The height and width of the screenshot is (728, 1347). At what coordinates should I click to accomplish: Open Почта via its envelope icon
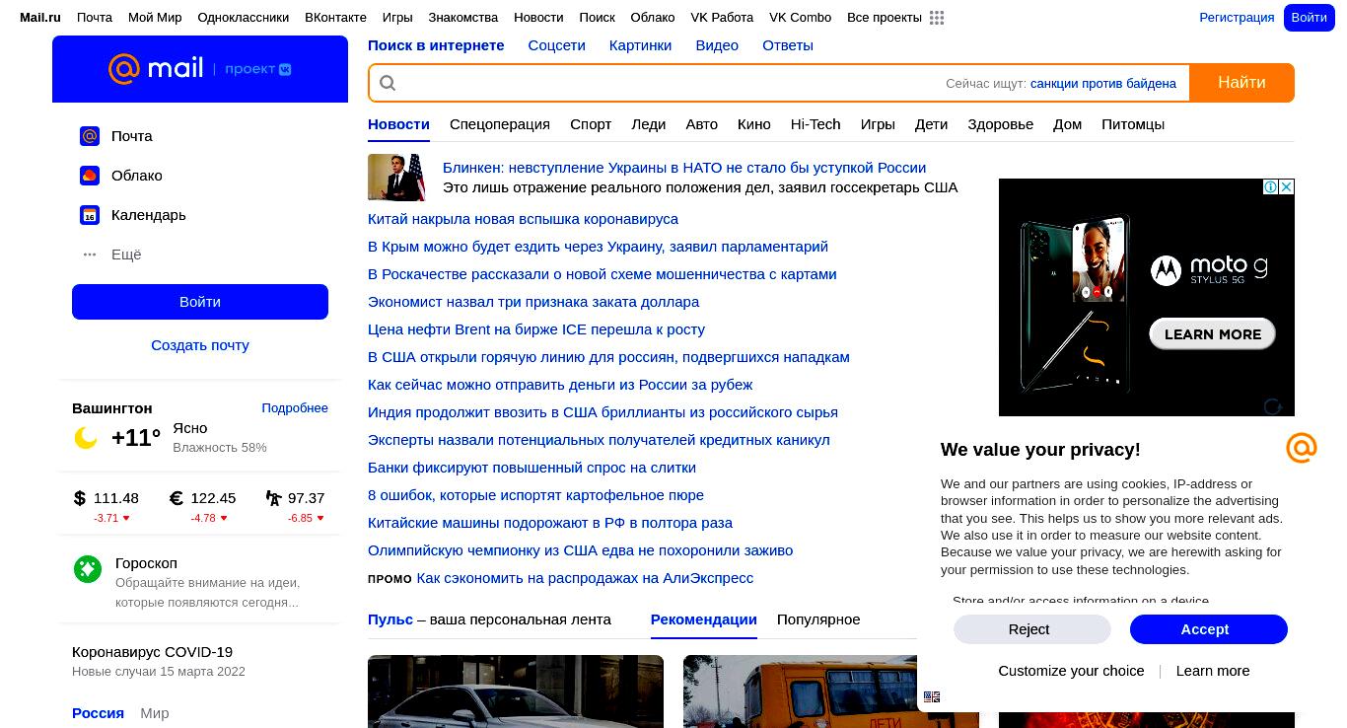90,136
